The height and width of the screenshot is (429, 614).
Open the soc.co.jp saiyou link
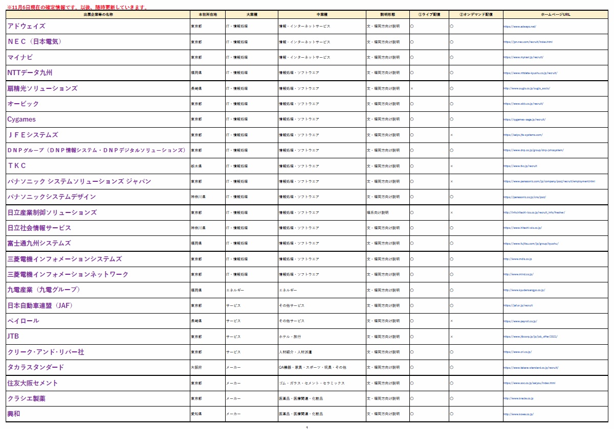coord(530,383)
